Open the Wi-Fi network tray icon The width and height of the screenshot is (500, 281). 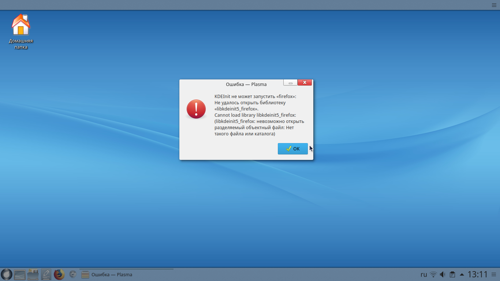(x=433, y=274)
